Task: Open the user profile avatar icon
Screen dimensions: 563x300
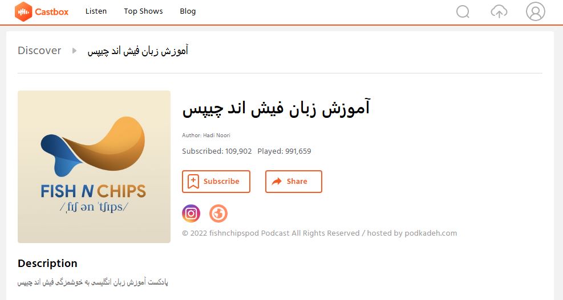Action: coord(536,11)
